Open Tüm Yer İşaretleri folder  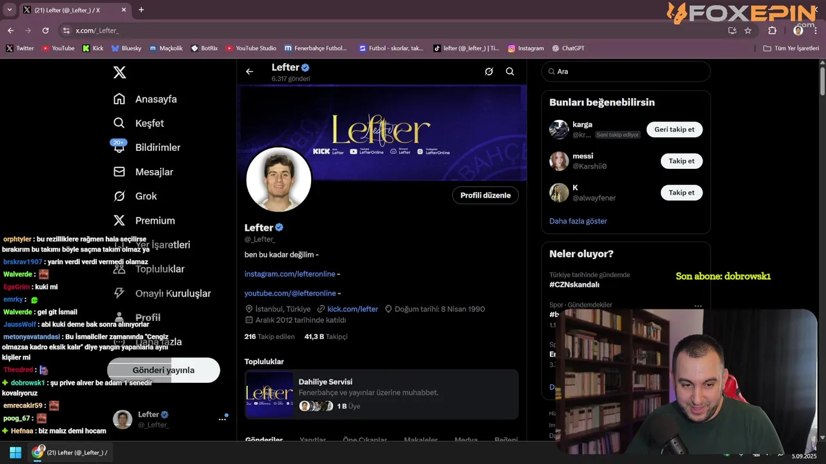click(791, 48)
